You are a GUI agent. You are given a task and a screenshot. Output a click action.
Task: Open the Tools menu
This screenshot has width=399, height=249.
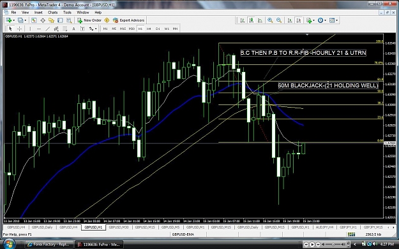(67, 13)
